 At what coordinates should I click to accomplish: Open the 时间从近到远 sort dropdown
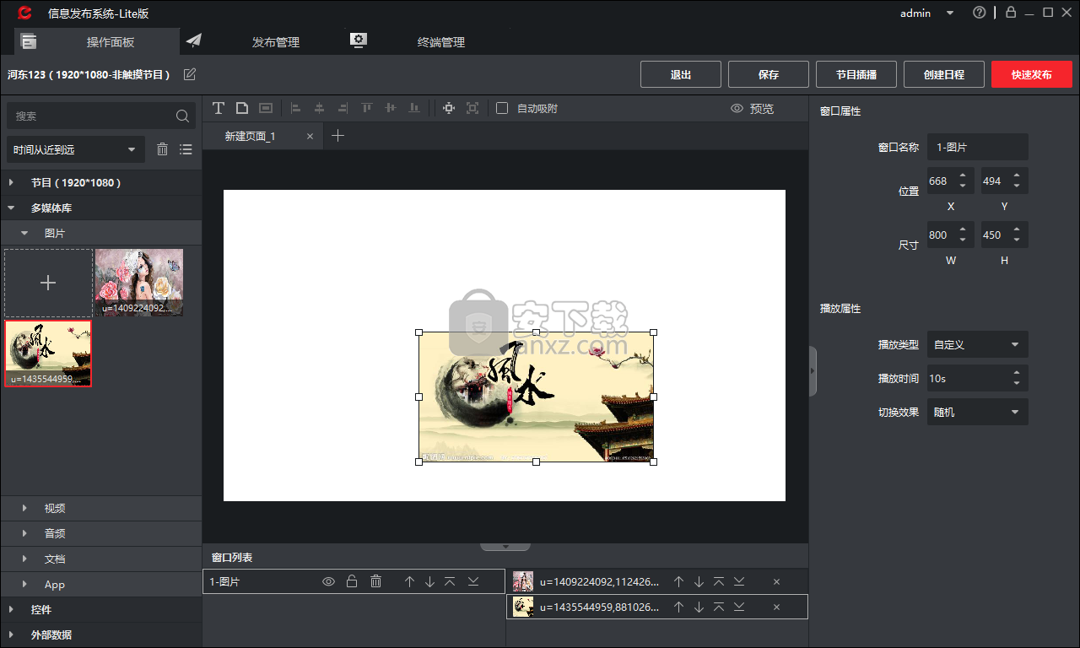76,150
